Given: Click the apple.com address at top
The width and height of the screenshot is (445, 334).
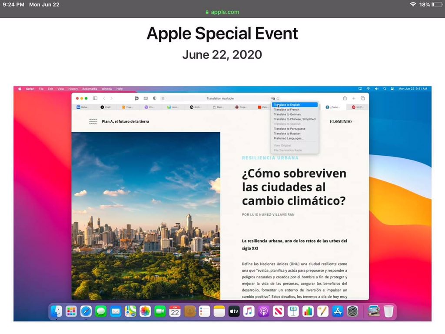Looking at the screenshot, I should point(222,12).
